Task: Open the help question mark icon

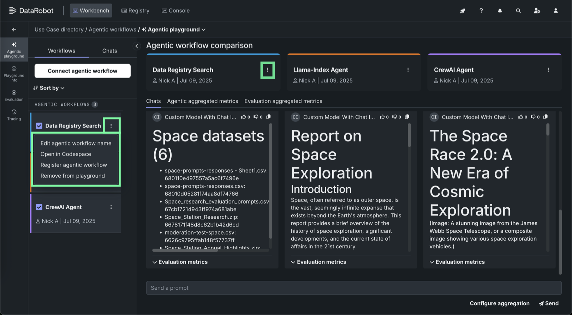Action: [x=481, y=11]
